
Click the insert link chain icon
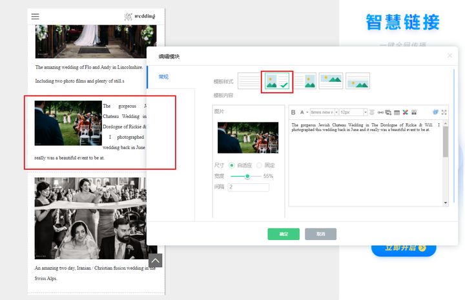[x=380, y=112]
